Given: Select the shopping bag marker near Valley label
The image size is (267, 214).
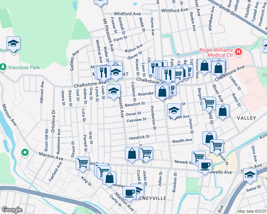Looking at the screenshot, I should click(x=223, y=111).
